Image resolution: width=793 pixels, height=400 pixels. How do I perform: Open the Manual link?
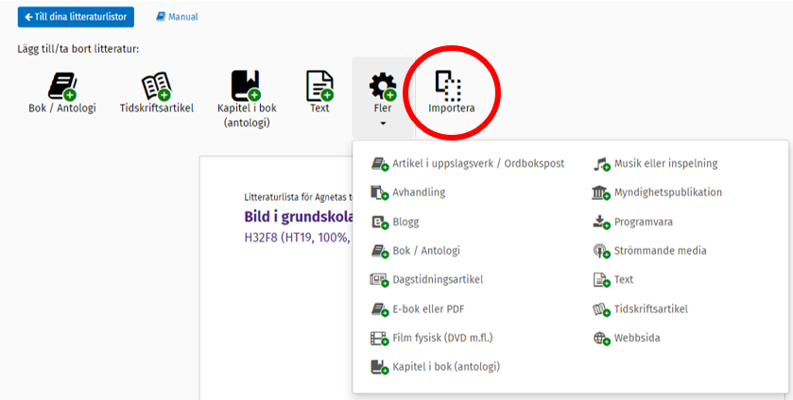pos(177,17)
